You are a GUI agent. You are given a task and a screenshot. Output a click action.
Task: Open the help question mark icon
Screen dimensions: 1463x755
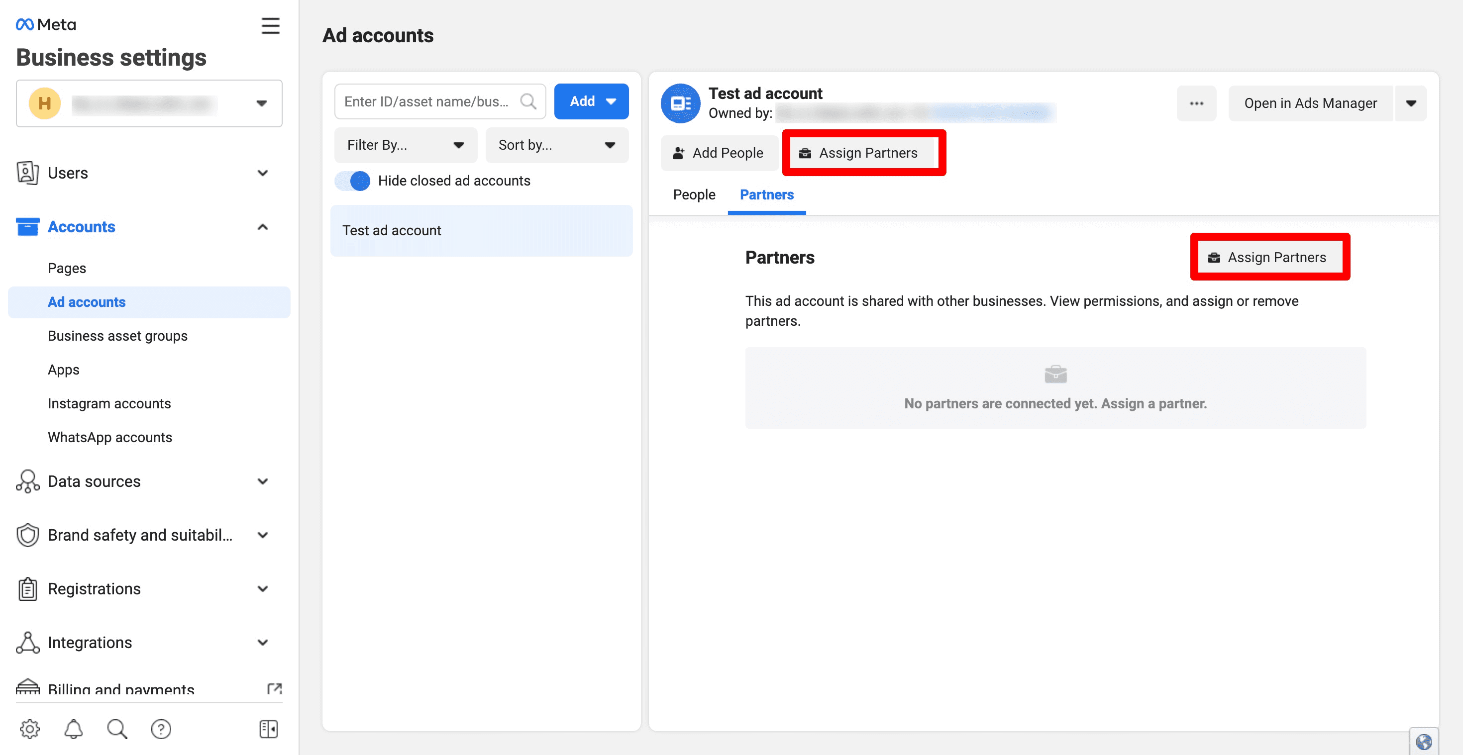[161, 728]
